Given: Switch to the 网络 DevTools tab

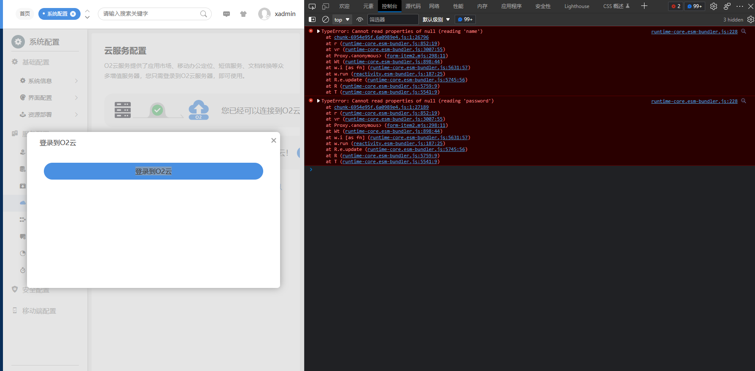Looking at the screenshot, I should pos(434,6).
